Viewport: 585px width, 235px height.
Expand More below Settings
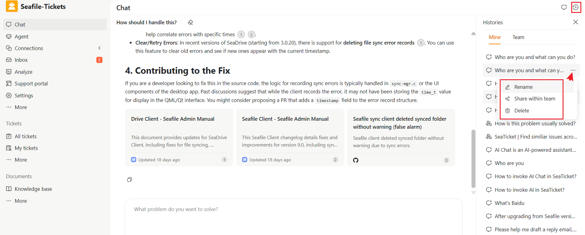(x=55, y=107)
